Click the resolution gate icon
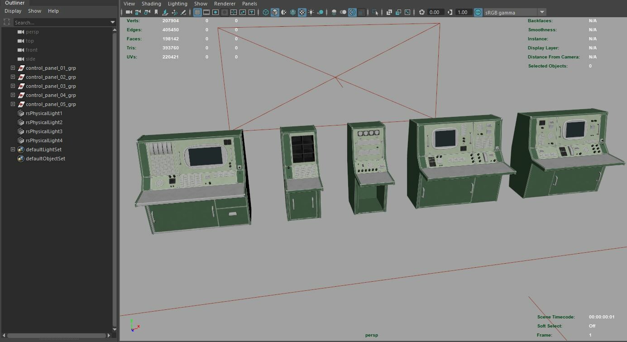Image resolution: width=627 pixels, height=342 pixels. point(215,12)
